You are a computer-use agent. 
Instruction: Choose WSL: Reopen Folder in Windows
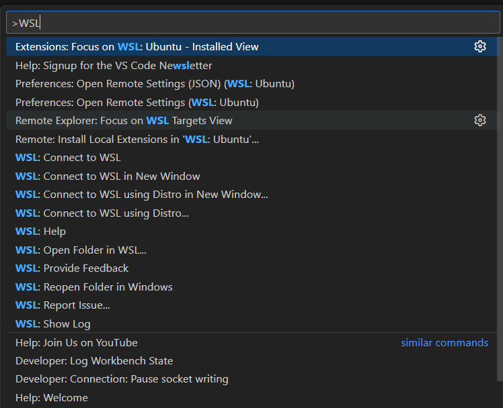(253, 287)
